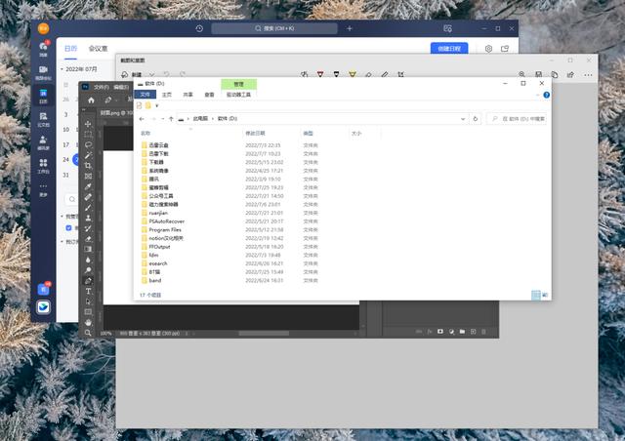Go to 此电脑 in the address breadcrumb
Viewport: 625px width, 441px height.
point(200,119)
